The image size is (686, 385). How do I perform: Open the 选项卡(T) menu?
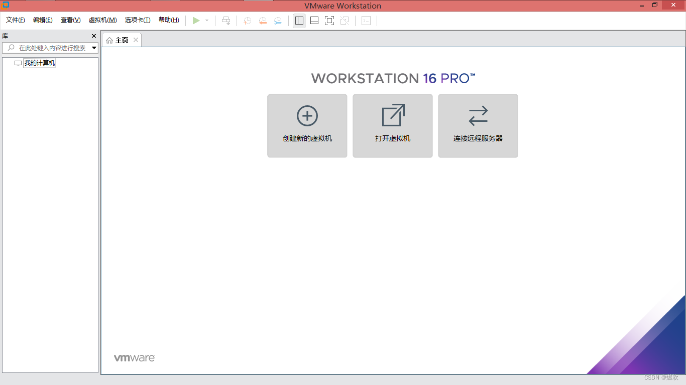(138, 20)
